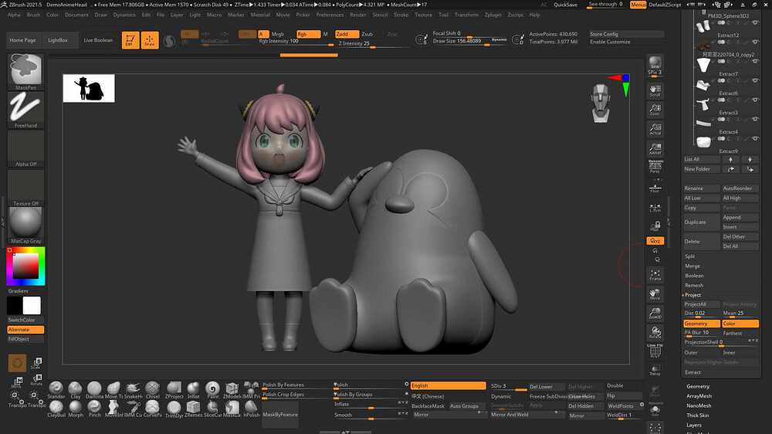772x434 pixels.
Task: Toggle the Floor grid icon
Action: pos(655,188)
